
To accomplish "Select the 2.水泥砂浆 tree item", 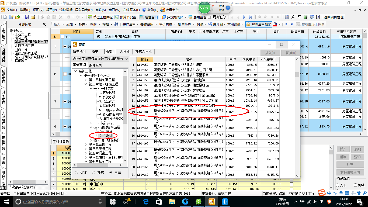I will [107, 97].
